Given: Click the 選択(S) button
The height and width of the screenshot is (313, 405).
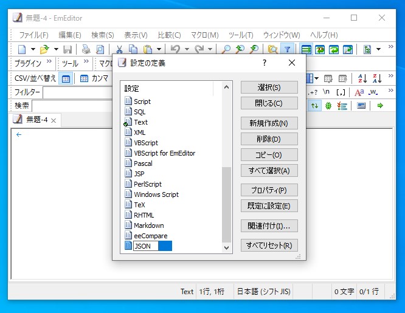Looking at the screenshot, I should click(x=269, y=88).
